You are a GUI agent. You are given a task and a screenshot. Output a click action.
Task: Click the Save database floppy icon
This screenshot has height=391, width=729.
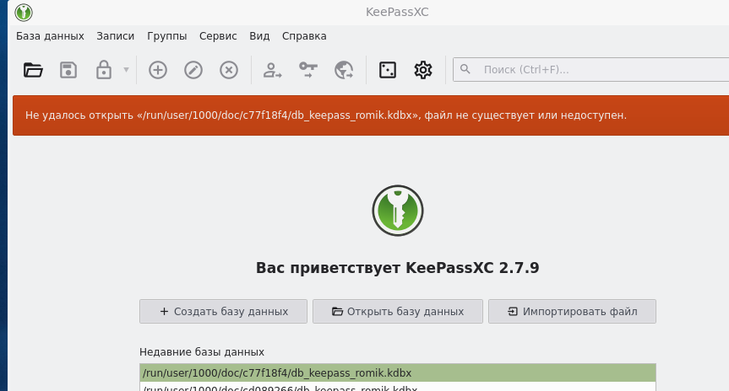pyautogui.click(x=68, y=70)
